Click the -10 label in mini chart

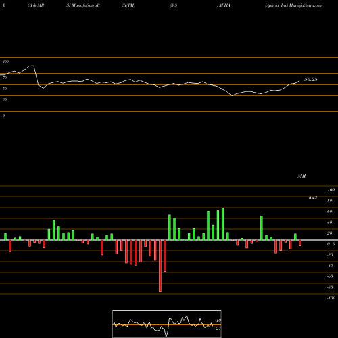coord(218,320)
